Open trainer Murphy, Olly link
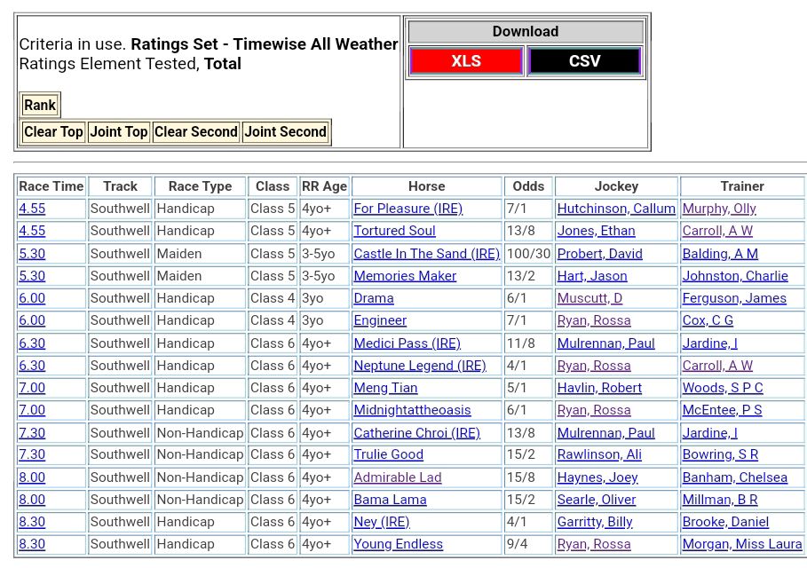This screenshot has height=568, width=807. pyautogui.click(x=719, y=209)
